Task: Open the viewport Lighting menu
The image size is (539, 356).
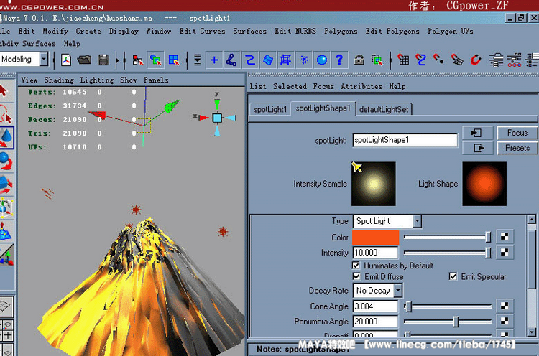Action: (97, 80)
